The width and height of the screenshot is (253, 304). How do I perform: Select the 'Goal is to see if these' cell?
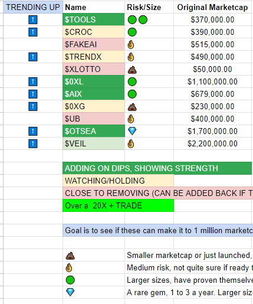click(158, 230)
